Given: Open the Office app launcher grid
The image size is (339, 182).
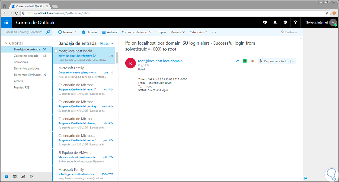Looking at the screenshot, I should coord(7,22).
